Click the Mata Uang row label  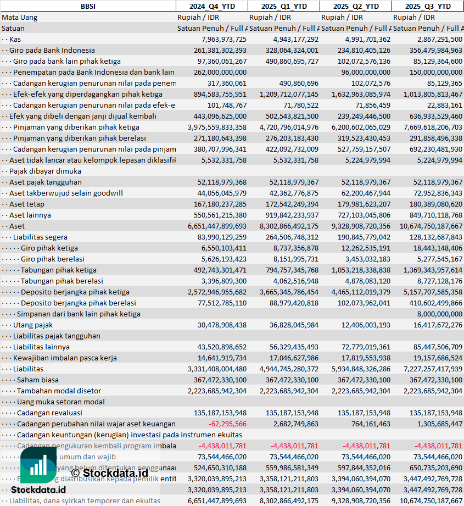click(20, 18)
